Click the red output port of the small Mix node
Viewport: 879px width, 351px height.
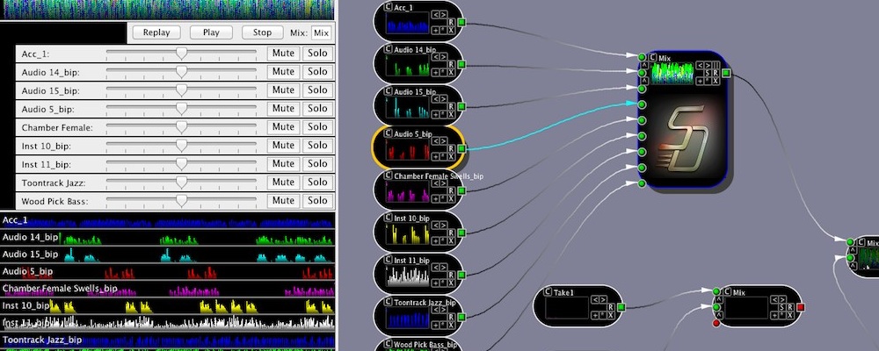coord(801,307)
